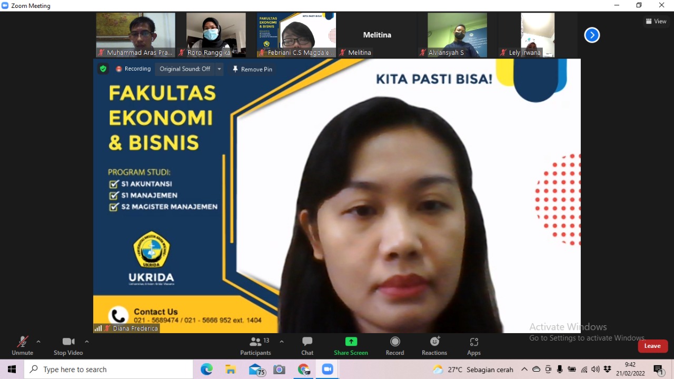The image size is (674, 379).
Task: Turn Original Sound on
Action: coord(185,69)
